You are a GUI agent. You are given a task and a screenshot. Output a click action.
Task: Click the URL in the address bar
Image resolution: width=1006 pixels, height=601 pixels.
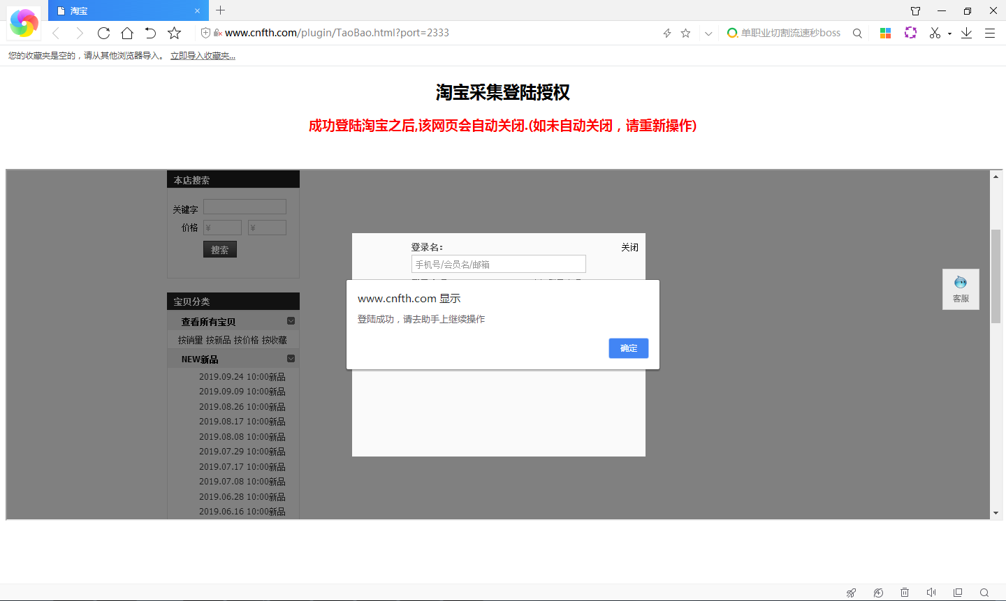337,33
